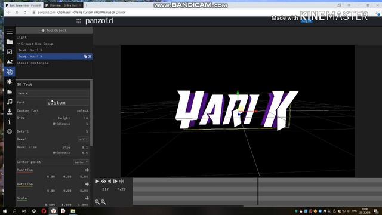
Task: Select the Shape: Rectangle object
Action: [x=33, y=63]
